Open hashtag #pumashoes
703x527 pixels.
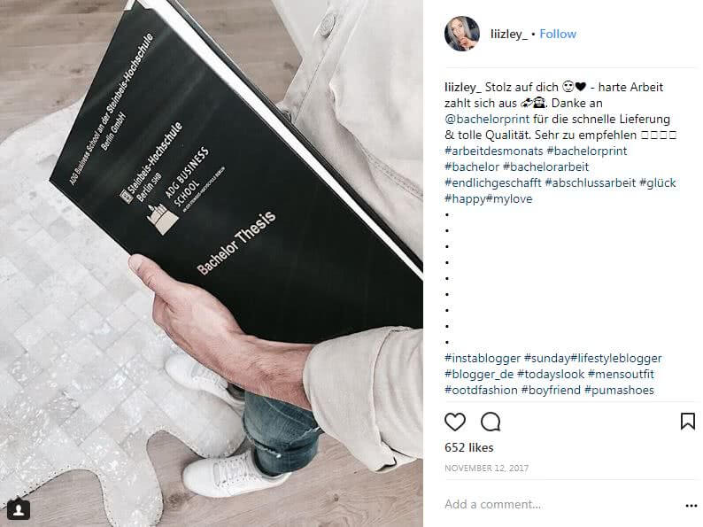click(x=619, y=390)
